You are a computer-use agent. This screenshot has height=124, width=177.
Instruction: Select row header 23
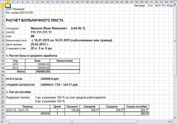click(3, 85)
